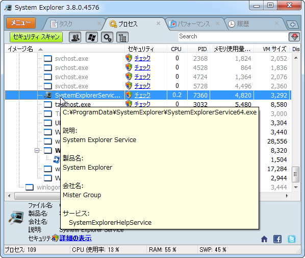Screen dimensions: 305x258
Task: Click shield icon beside 詳細の表示
Action: [56, 238]
